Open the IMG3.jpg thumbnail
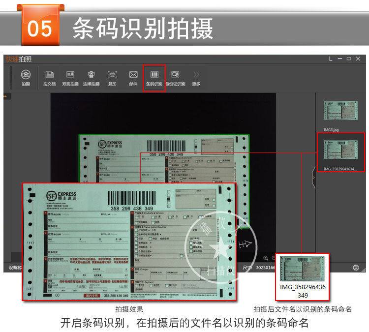The width and height of the screenshot is (369, 332). click(x=341, y=111)
